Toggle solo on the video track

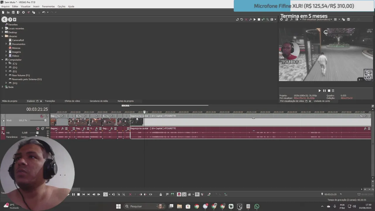(46, 116)
